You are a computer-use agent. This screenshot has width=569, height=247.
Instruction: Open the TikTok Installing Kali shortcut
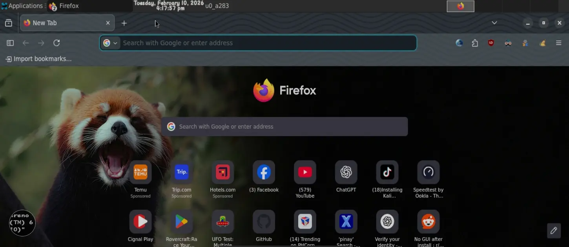click(x=387, y=172)
